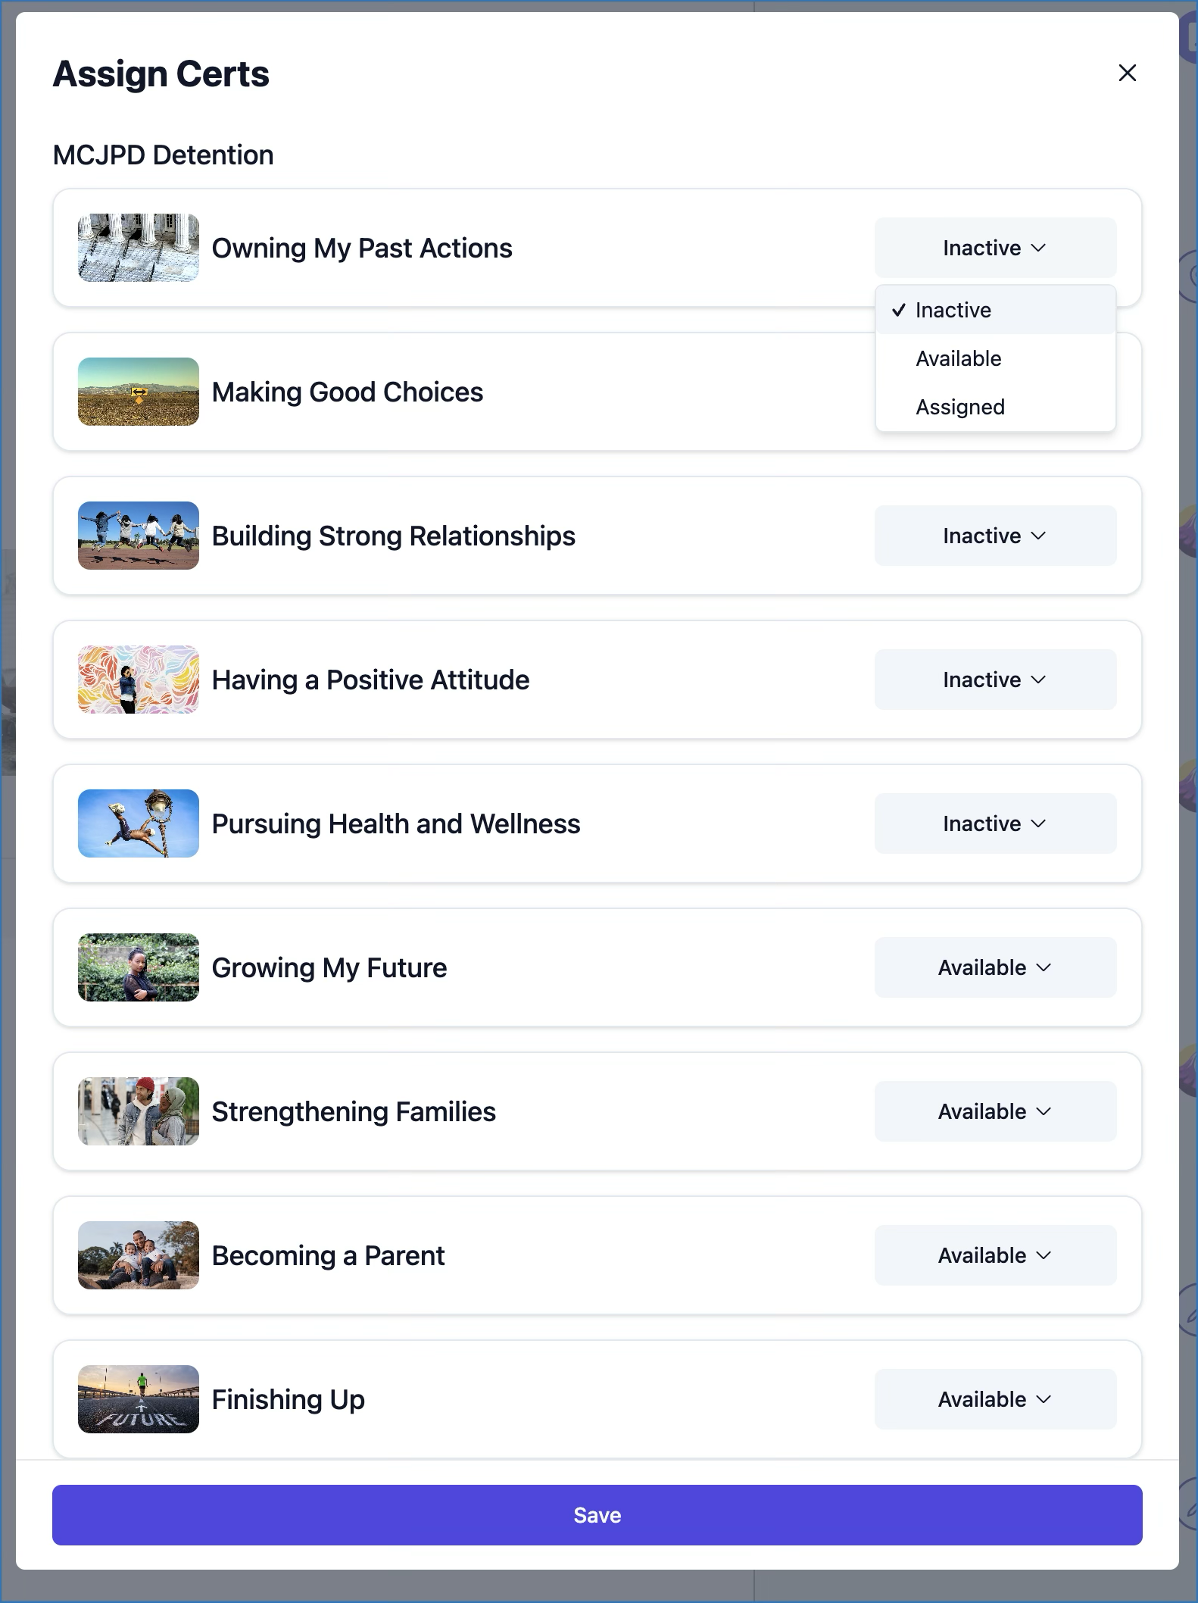Click the Having a Positive Attitude thumbnail

coord(139,680)
